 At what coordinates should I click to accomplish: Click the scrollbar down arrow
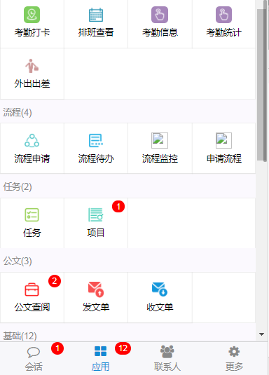[261, 334]
